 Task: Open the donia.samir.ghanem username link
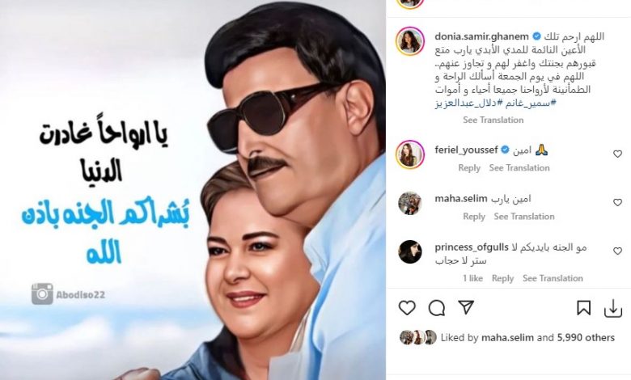click(481, 36)
